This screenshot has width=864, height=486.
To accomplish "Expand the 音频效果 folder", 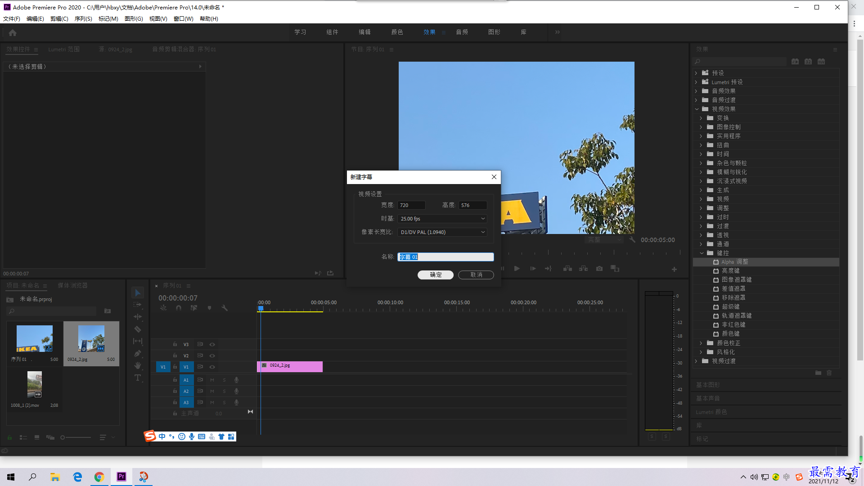I will click(696, 91).
